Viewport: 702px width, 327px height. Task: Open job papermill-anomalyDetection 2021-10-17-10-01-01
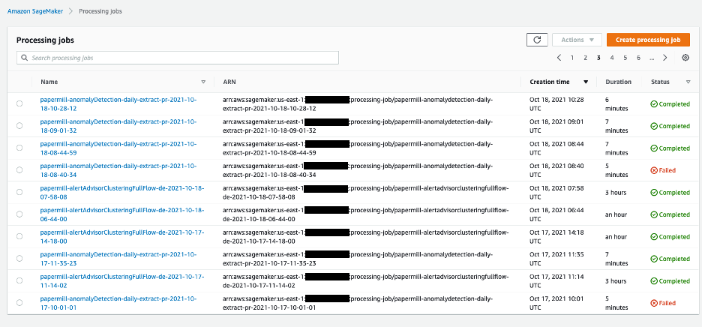[x=118, y=303]
